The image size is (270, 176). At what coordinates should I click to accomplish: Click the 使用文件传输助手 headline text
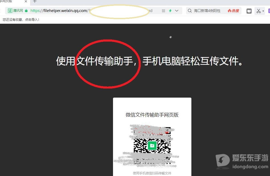click(x=95, y=61)
